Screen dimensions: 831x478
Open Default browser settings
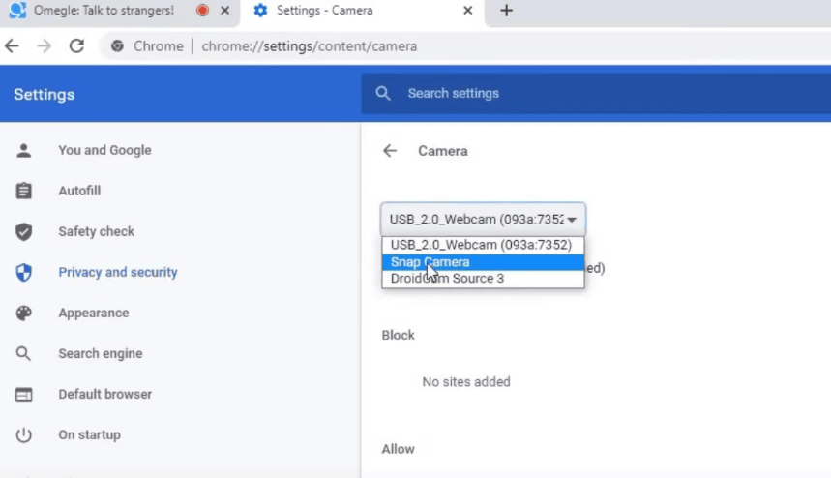pos(104,394)
